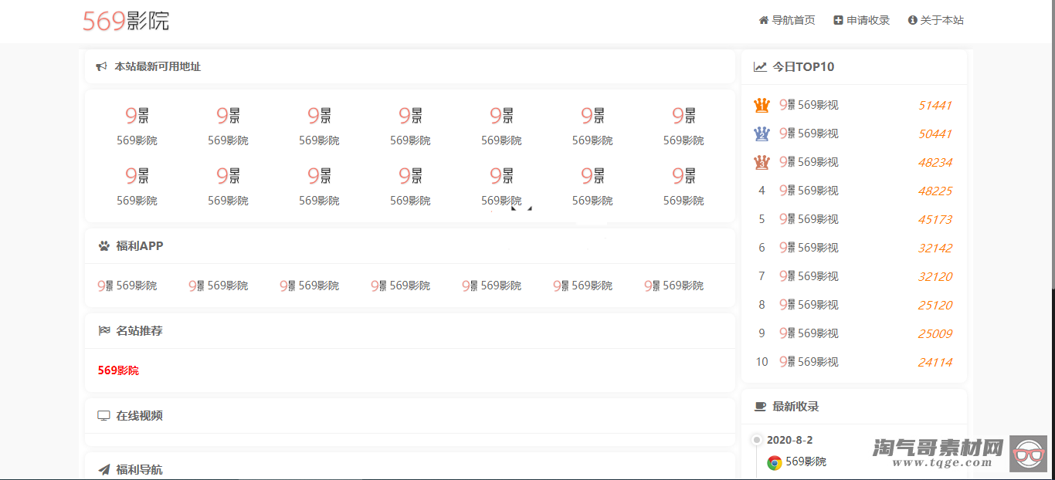Click the home icon beside 导航首页
This screenshot has width=1055, height=480.
pyautogui.click(x=764, y=20)
